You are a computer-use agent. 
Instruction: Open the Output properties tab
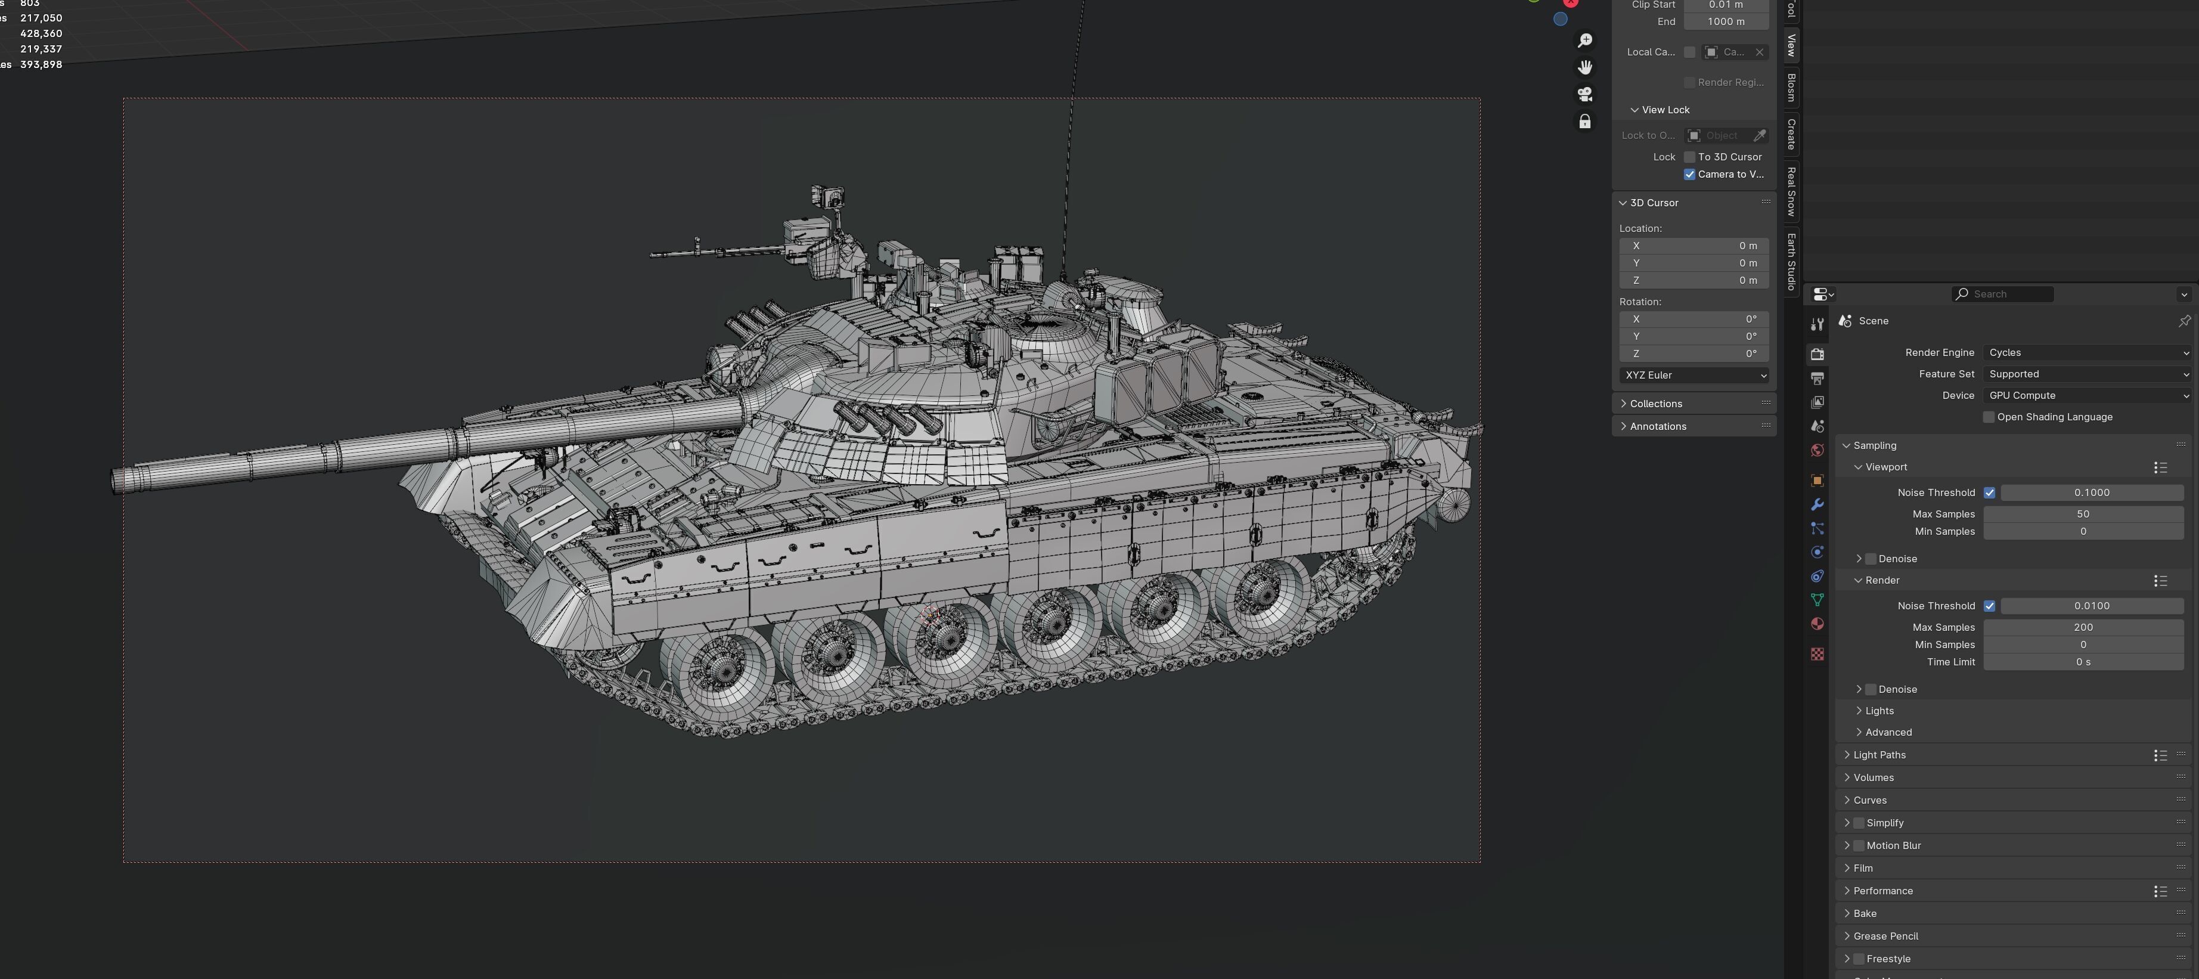click(1817, 378)
